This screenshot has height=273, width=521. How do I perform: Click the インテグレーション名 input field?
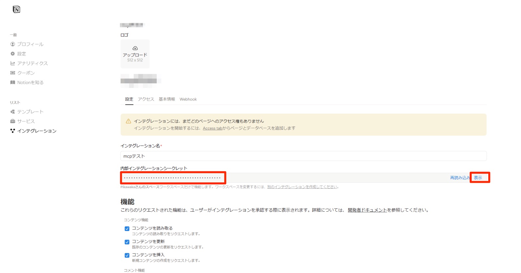click(303, 156)
